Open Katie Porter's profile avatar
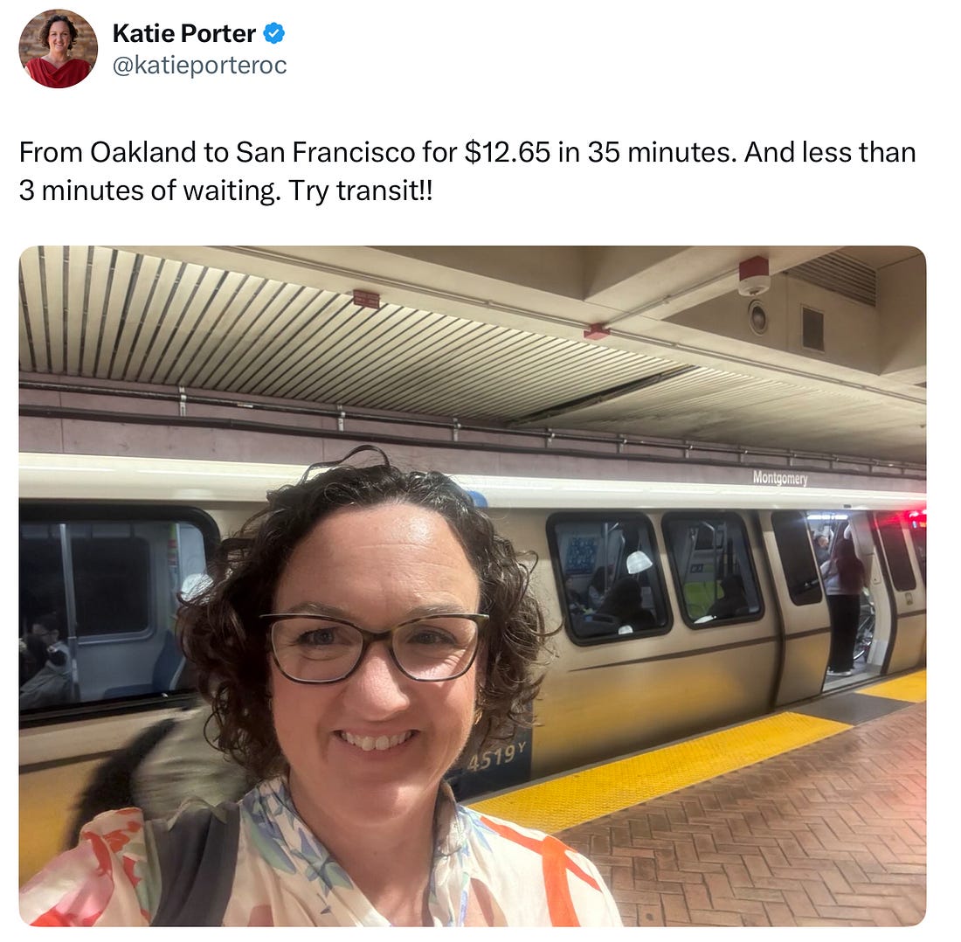 (x=59, y=48)
